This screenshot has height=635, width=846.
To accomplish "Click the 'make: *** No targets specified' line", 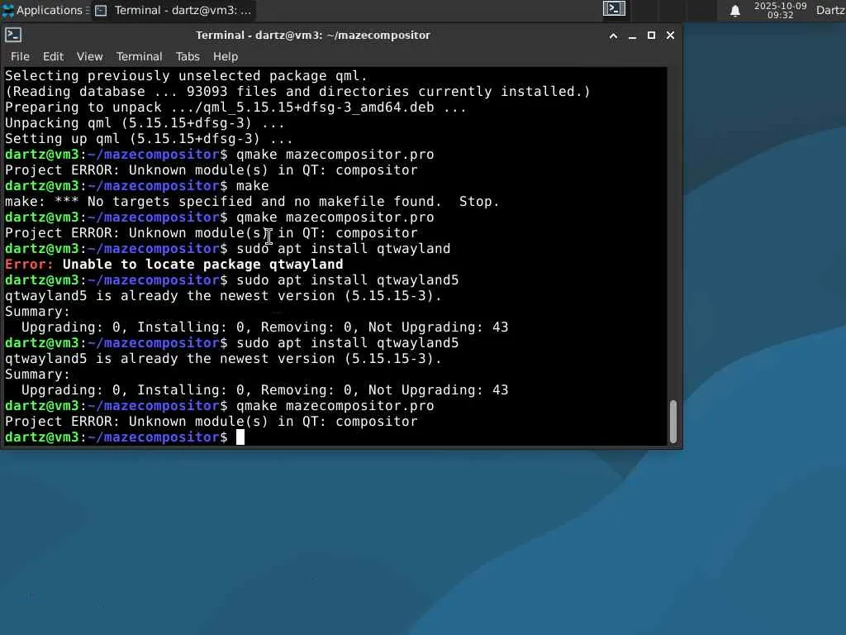I will click(252, 202).
